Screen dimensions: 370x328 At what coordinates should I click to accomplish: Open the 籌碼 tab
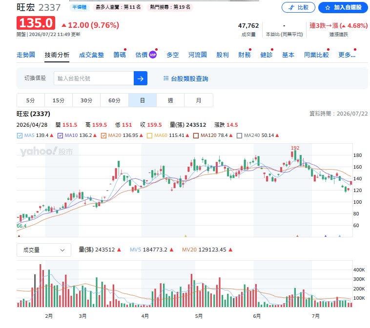pyautogui.click(x=120, y=55)
